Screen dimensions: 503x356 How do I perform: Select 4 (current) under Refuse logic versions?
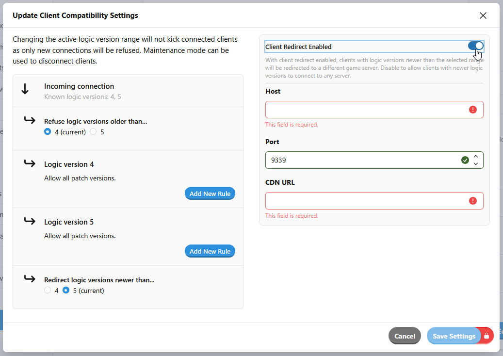point(48,132)
